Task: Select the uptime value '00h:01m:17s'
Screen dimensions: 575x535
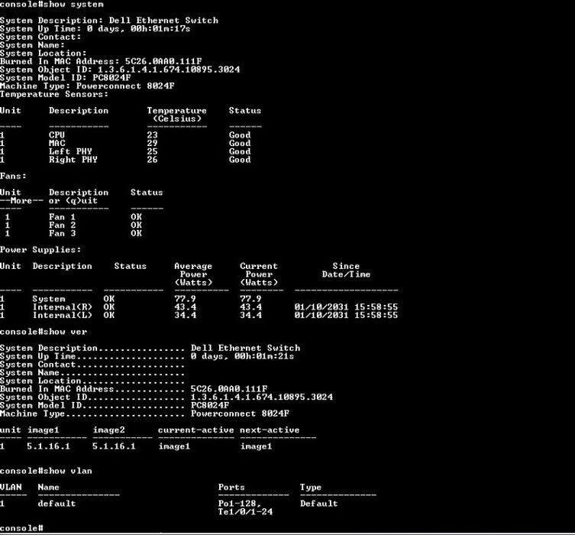Action: pyautogui.click(x=160, y=28)
